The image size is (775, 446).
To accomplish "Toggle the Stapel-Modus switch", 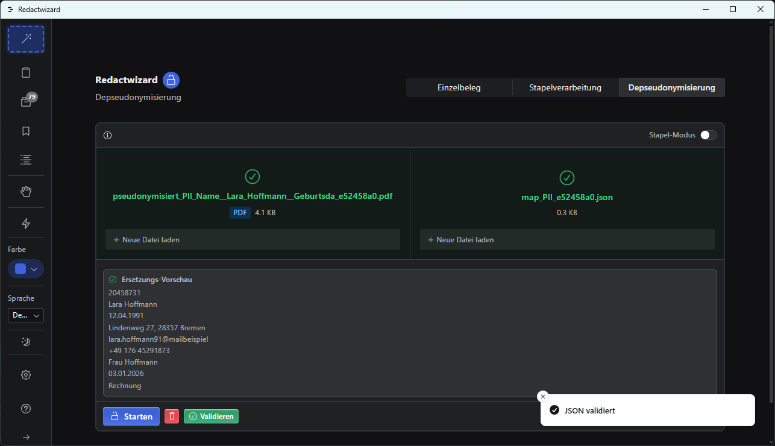I will [709, 135].
